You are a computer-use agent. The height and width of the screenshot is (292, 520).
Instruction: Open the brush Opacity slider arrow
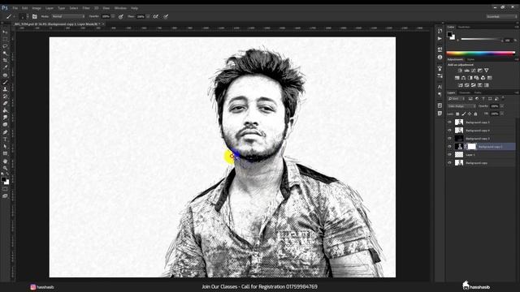(x=113, y=16)
